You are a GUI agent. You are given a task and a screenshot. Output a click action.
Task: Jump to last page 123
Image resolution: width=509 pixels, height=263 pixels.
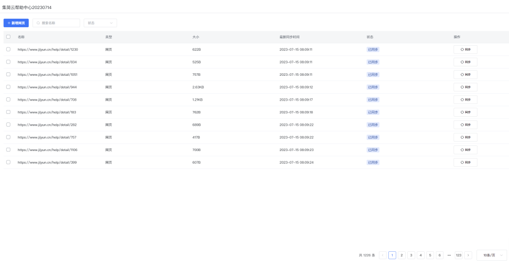click(x=458, y=255)
